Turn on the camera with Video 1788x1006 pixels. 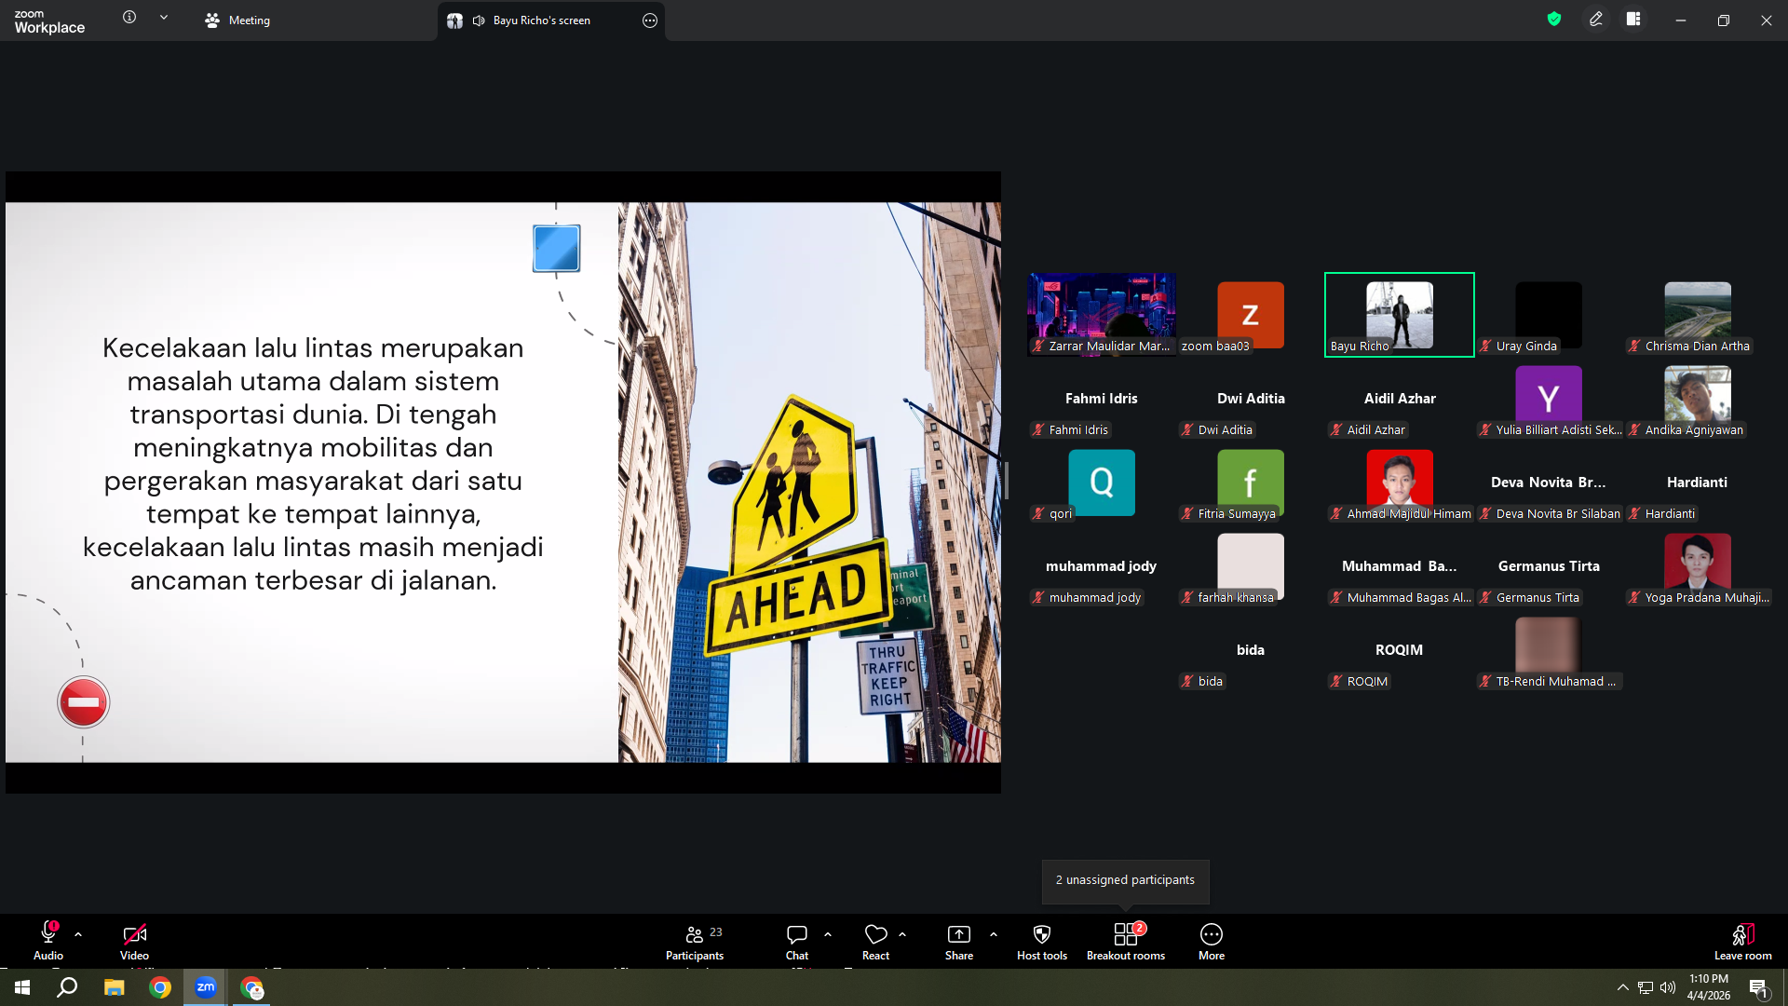(134, 941)
